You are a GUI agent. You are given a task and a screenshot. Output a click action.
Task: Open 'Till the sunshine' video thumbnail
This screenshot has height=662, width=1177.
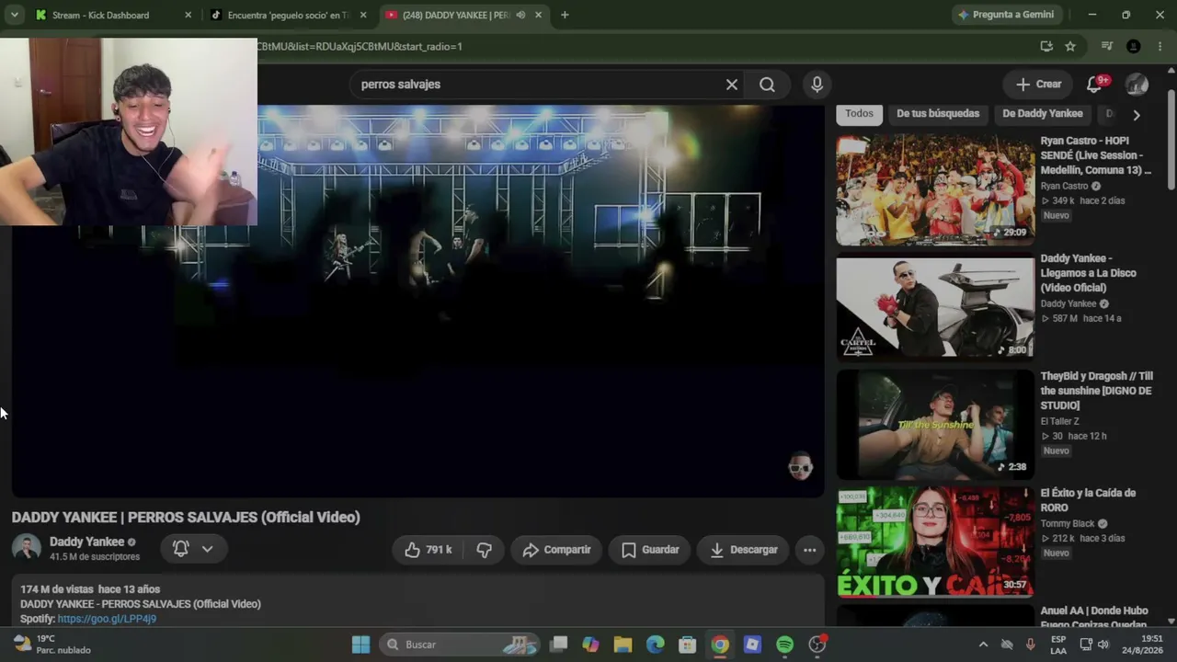[935, 424]
